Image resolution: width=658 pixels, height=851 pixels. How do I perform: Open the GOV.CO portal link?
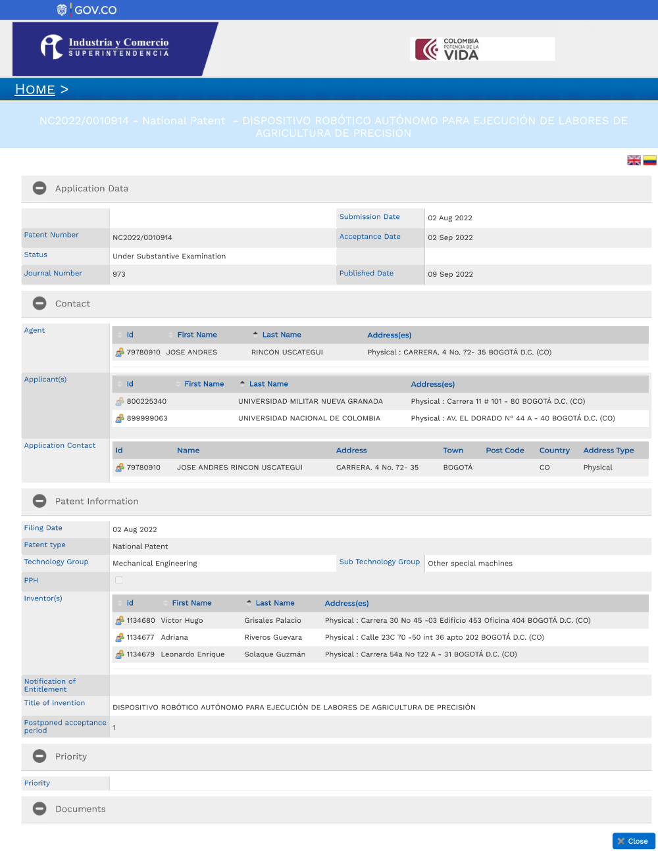(x=88, y=10)
